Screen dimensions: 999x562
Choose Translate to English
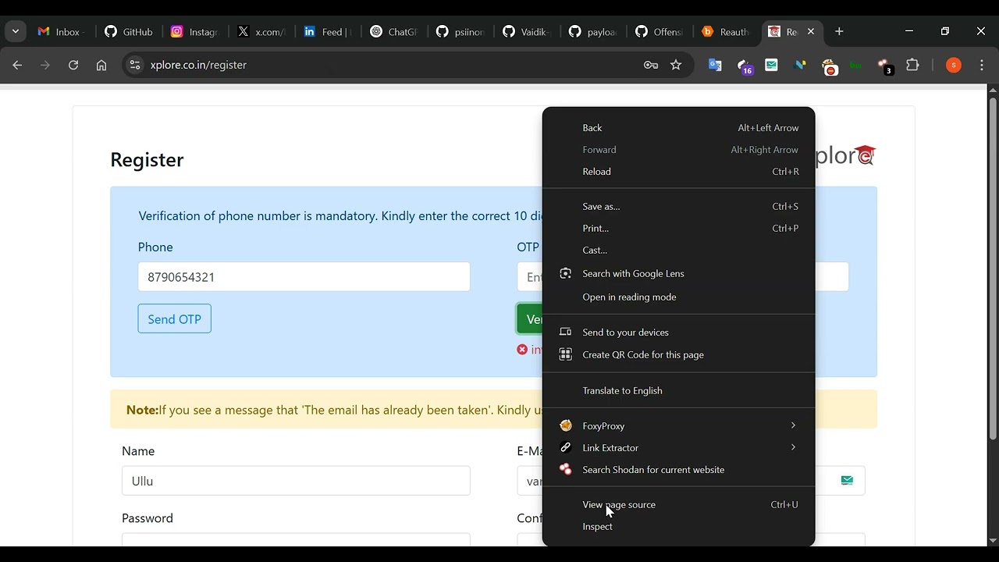click(x=678, y=391)
